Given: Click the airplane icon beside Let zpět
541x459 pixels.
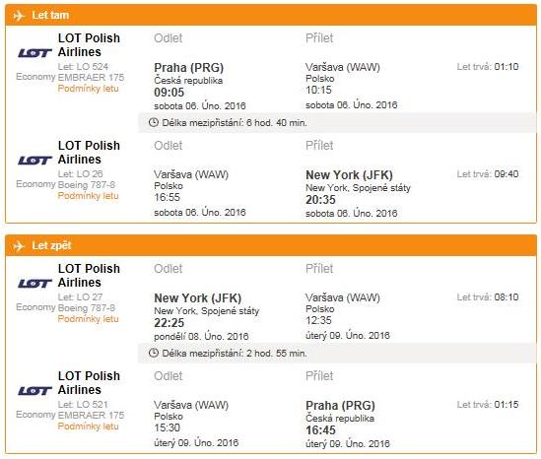Looking at the screenshot, I should tap(19, 246).
